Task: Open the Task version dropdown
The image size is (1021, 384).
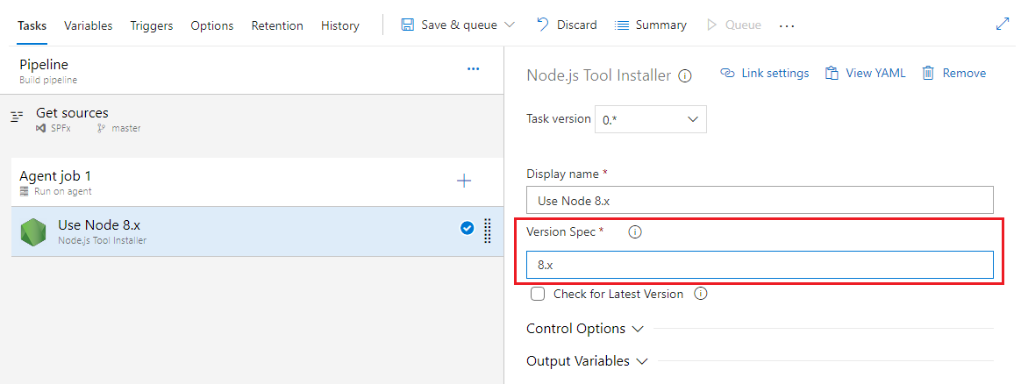Action: click(x=650, y=119)
